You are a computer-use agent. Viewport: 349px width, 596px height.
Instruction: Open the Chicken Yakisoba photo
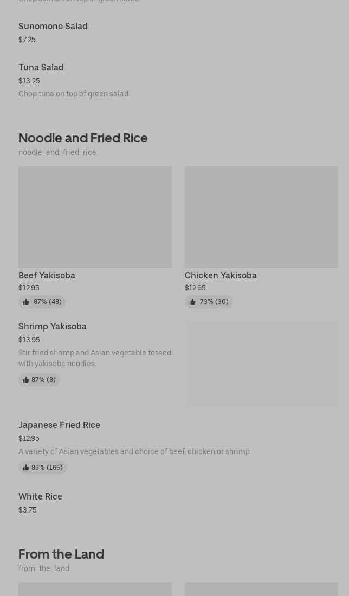[x=261, y=217]
